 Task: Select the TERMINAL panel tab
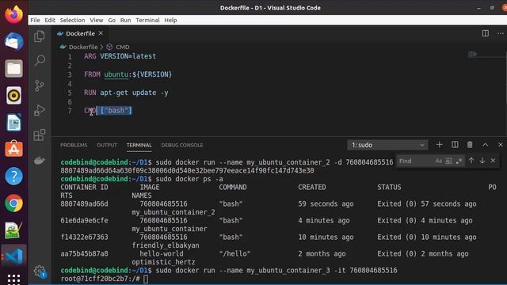click(139, 145)
